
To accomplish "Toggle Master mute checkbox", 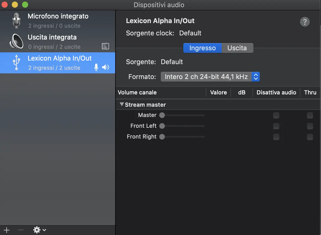I will [276, 115].
